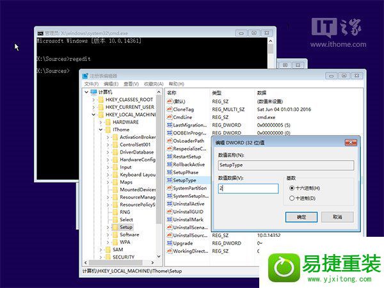Select the RollbackActive value

(x=189, y=164)
